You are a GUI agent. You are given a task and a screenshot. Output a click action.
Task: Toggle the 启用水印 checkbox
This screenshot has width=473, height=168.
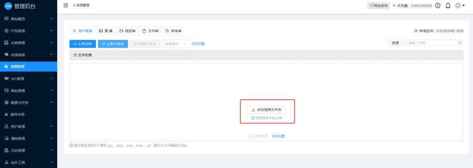point(250,136)
